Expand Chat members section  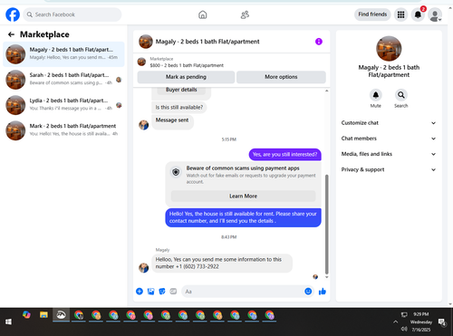389,139
